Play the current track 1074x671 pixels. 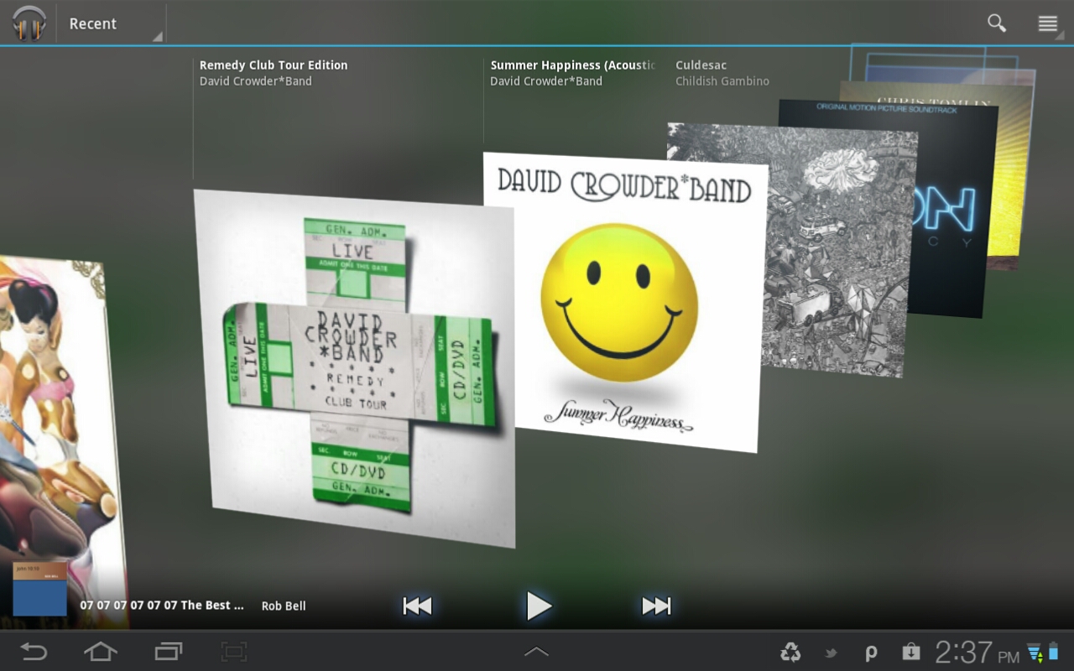538,606
